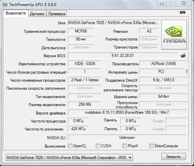194x166 pixels.
Task: Select the MCP68 graphics processor field
Action: (x=81, y=31)
